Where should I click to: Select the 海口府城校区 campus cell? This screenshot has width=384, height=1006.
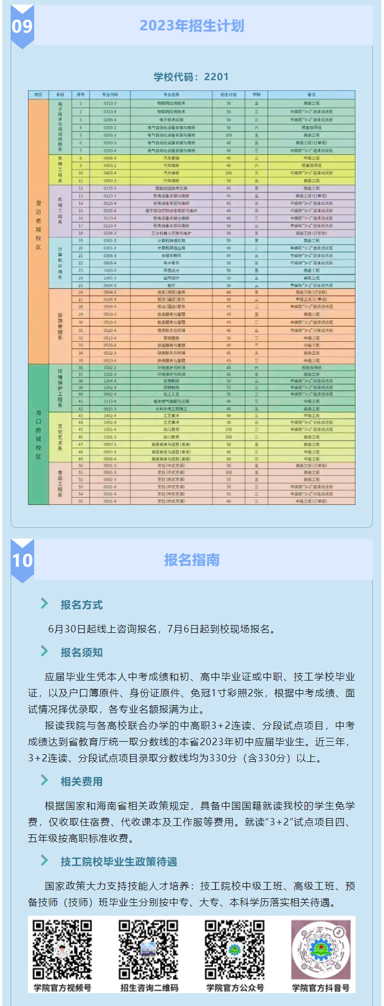click(x=39, y=434)
